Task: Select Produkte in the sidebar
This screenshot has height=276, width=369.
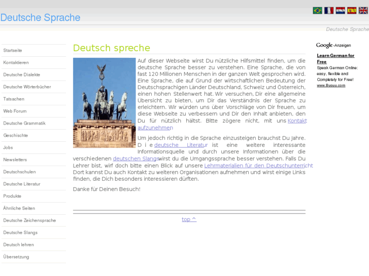Action: coord(33,196)
